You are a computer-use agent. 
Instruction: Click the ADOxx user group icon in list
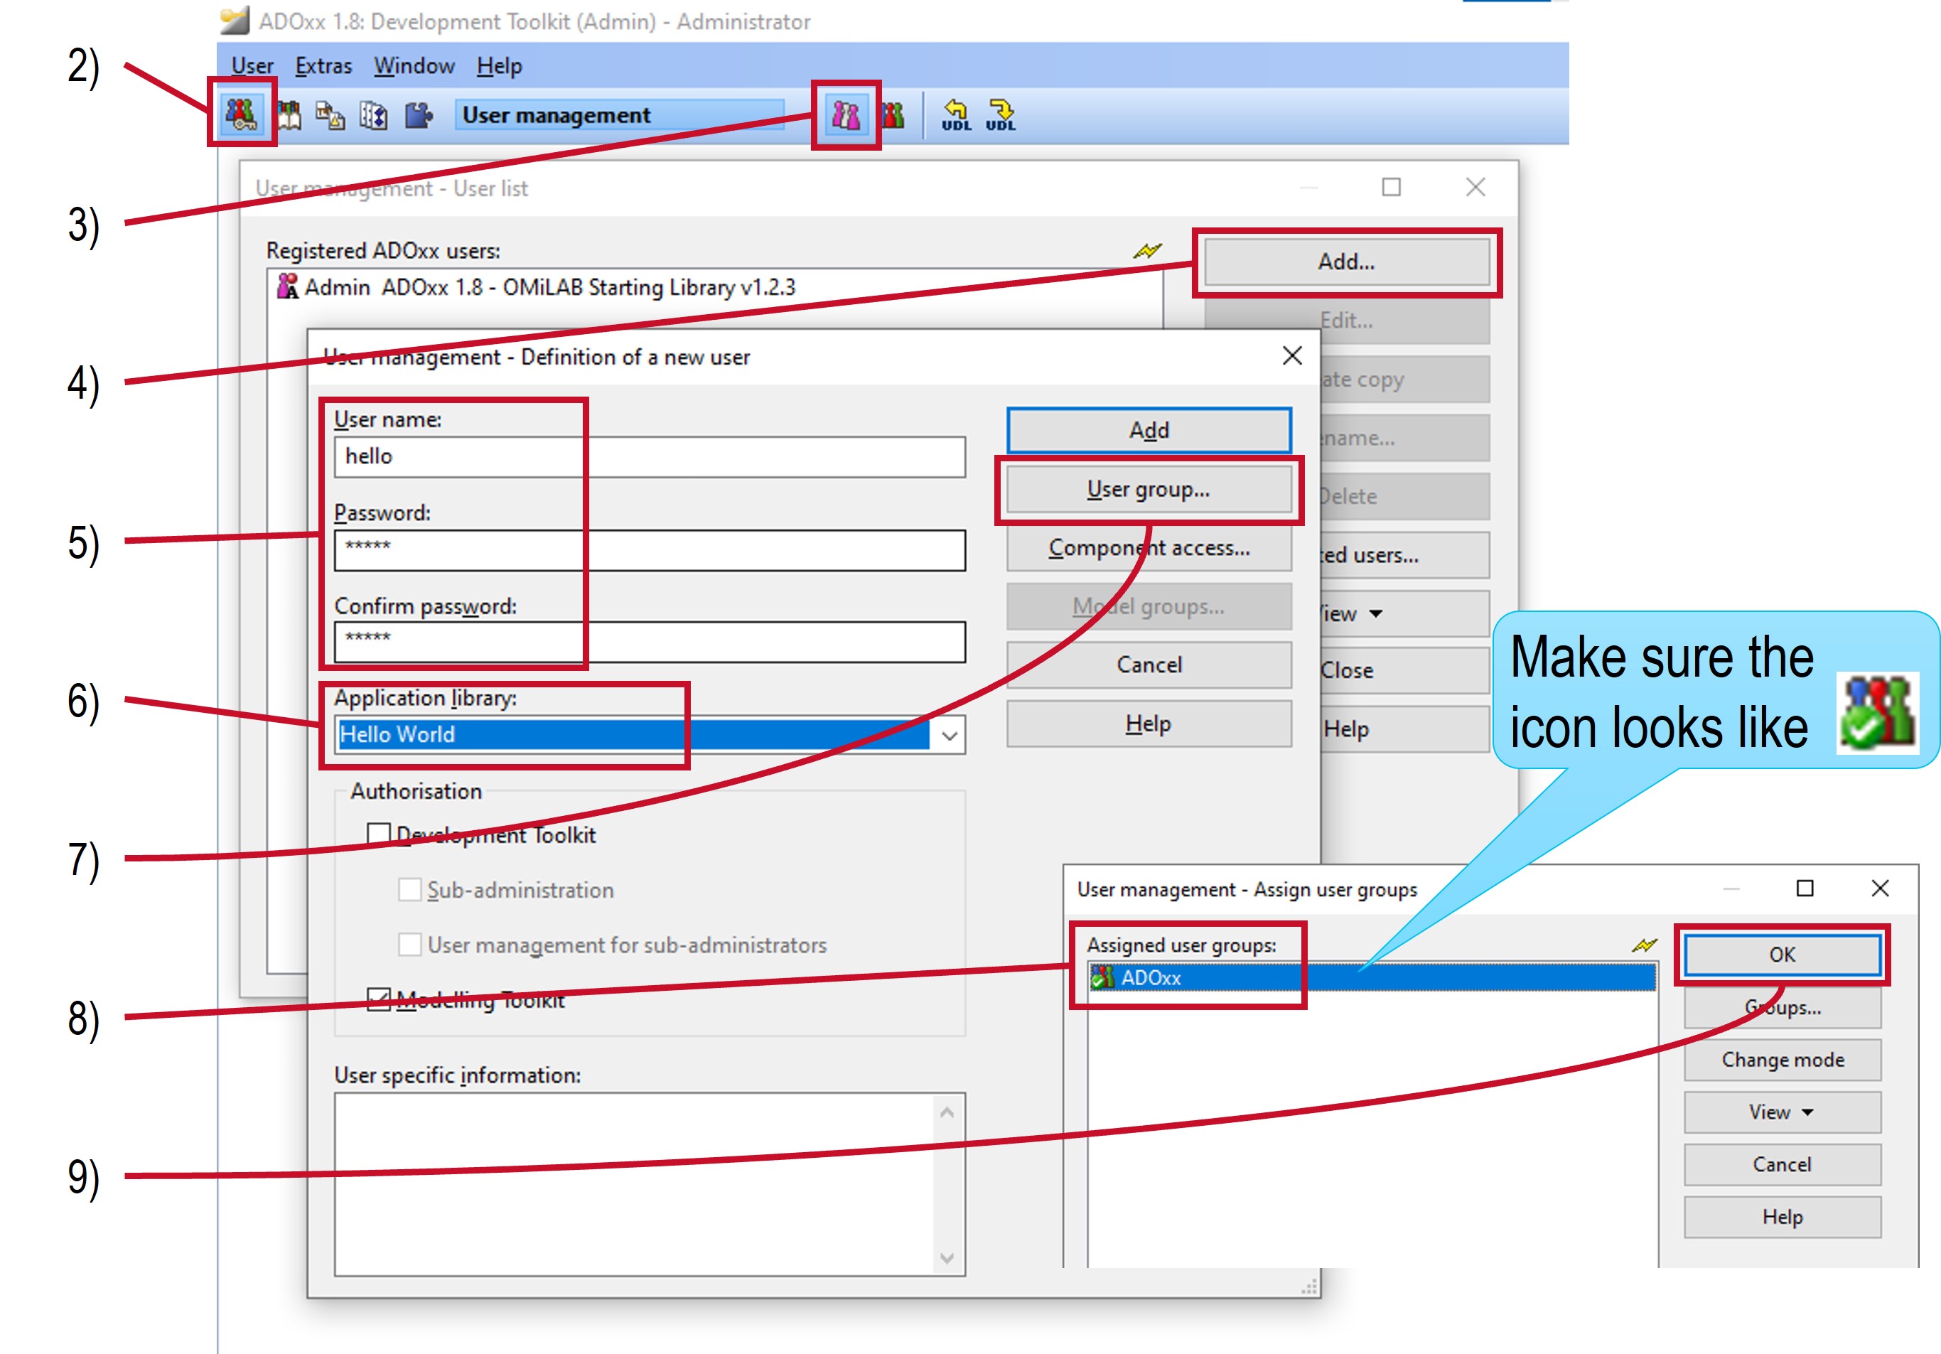[x=1102, y=978]
